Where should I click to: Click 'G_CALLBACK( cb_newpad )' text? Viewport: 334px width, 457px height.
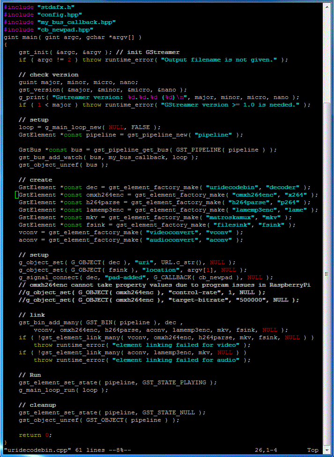point(196,277)
